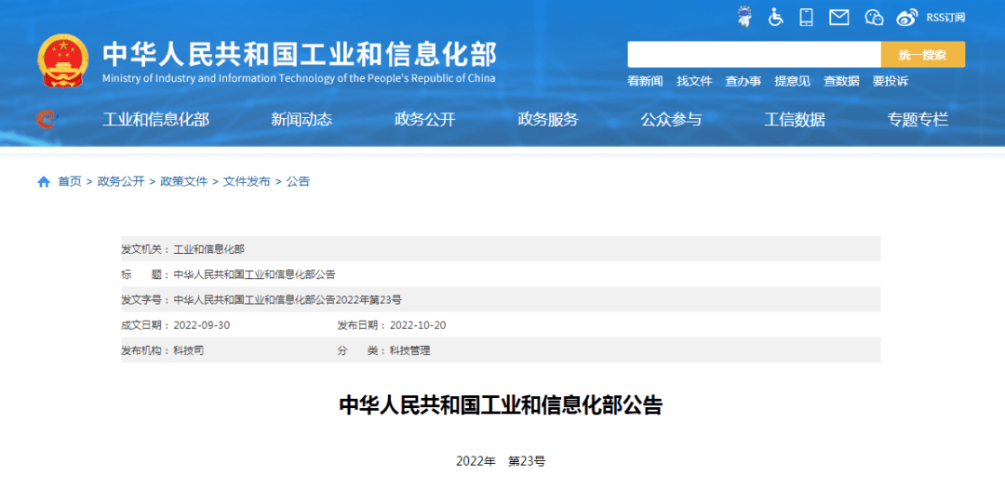Screen dimensions: 1005x489
Task: Open the 查办事 quick link
Action: coord(743,81)
